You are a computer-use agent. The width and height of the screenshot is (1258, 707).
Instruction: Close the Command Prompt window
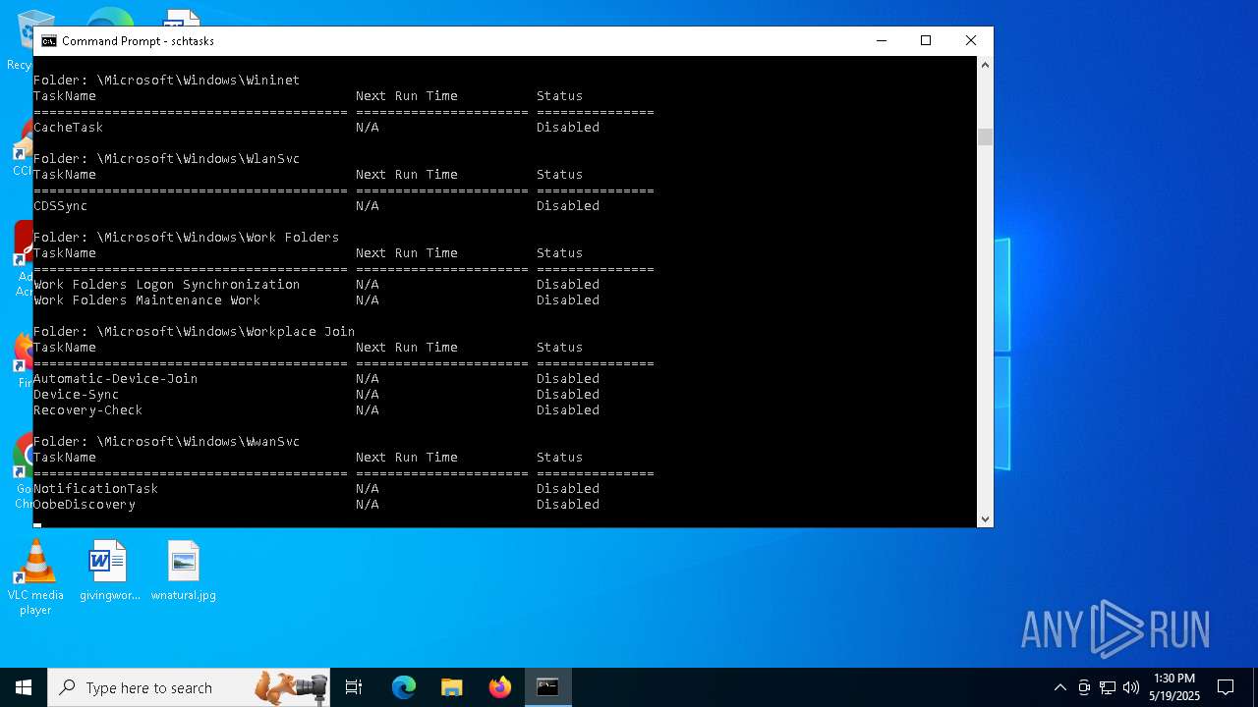[970, 40]
